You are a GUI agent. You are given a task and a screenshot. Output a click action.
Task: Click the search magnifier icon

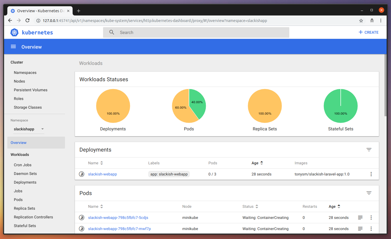coord(112,32)
